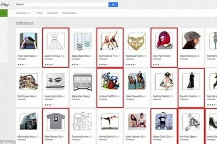
Task: Go to Top Charts
Action: 52,13
